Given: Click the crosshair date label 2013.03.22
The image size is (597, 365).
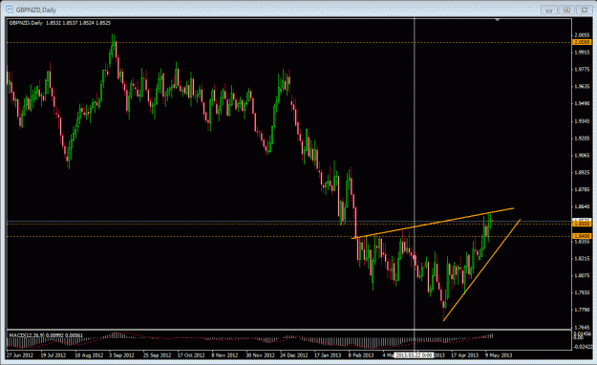Looking at the screenshot, I should tap(414, 355).
